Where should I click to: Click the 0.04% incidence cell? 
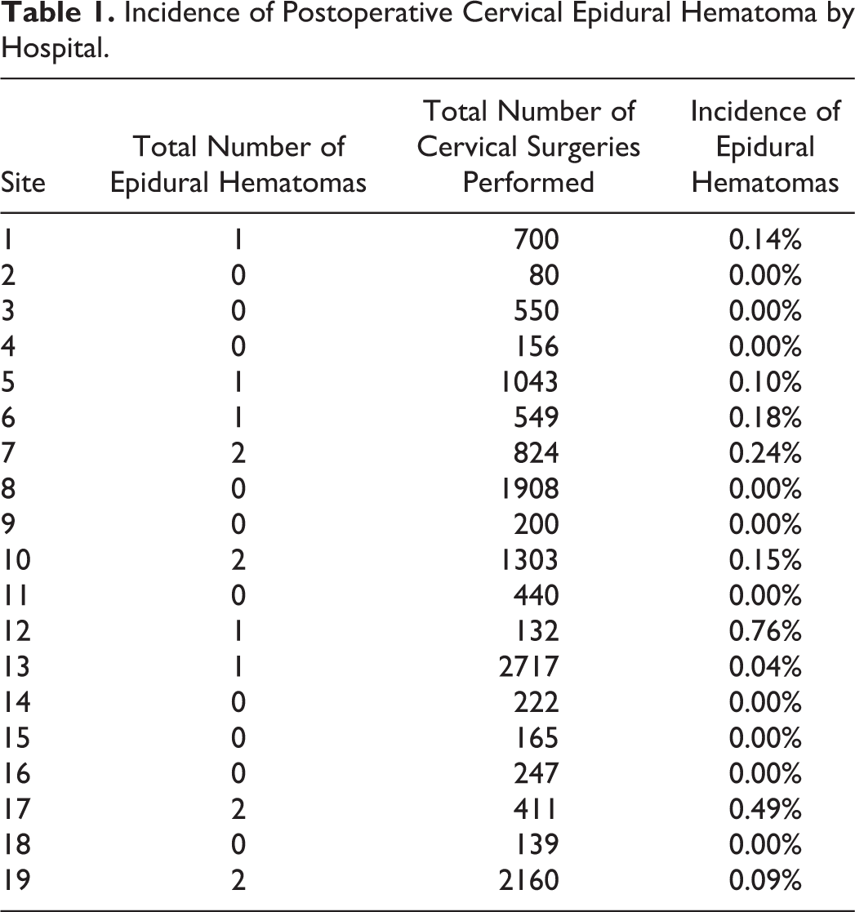point(765,666)
